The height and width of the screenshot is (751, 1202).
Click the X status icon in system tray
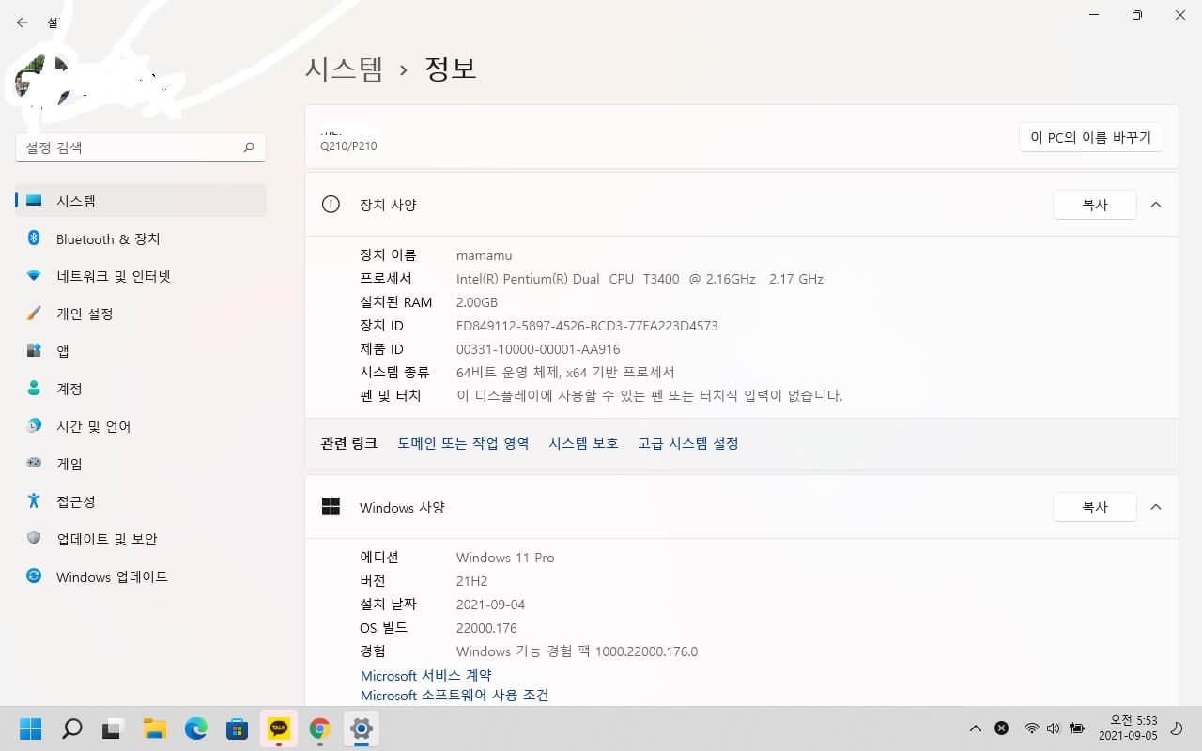[1001, 728]
